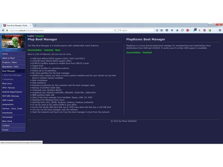
Task: Click the green magnifier extension icon
Action: click(x=210, y=30)
